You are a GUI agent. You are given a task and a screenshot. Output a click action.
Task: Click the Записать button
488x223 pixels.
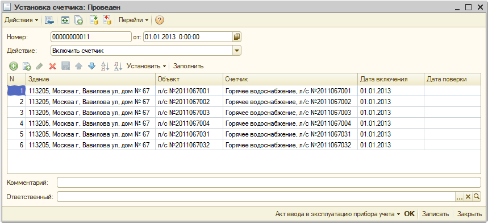pos(435,214)
